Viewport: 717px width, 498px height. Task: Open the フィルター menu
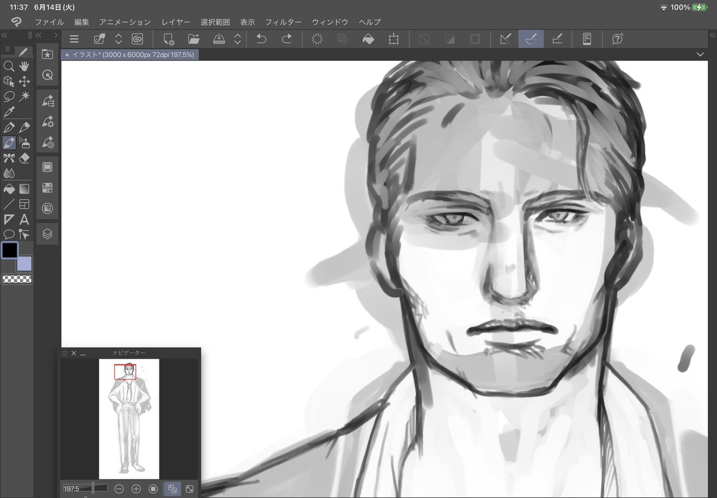(x=283, y=22)
